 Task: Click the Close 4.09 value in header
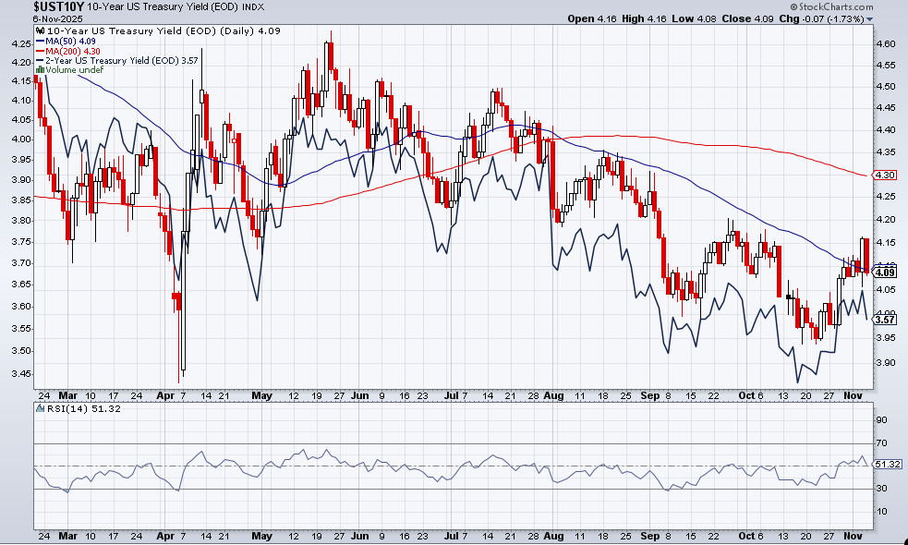tap(747, 18)
